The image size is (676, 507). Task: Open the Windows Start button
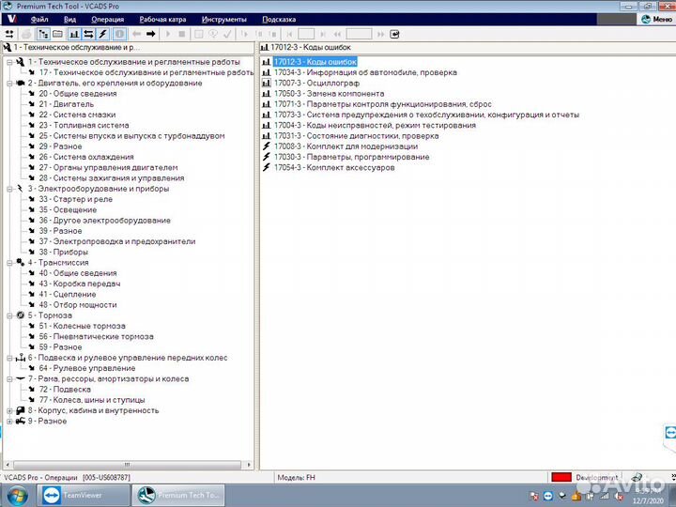(17, 496)
